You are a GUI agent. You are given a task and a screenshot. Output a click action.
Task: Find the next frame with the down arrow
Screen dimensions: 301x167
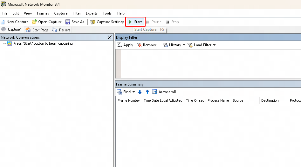tap(140, 92)
